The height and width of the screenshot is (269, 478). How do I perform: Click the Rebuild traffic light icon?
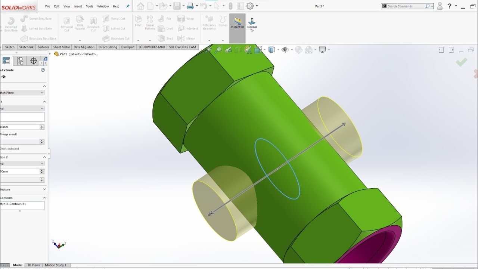230,6
